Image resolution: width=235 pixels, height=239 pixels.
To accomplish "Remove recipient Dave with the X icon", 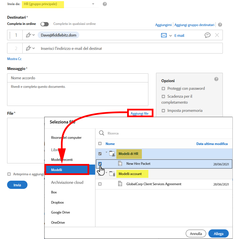I will coord(217,35).
